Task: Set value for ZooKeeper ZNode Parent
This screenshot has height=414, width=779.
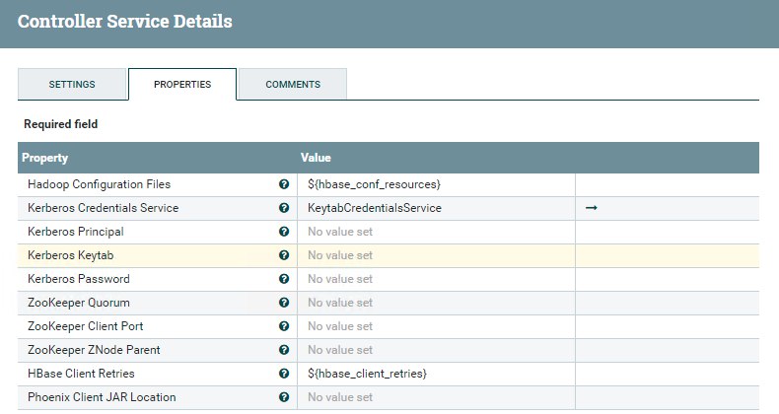Action: click(x=436, y=350)
